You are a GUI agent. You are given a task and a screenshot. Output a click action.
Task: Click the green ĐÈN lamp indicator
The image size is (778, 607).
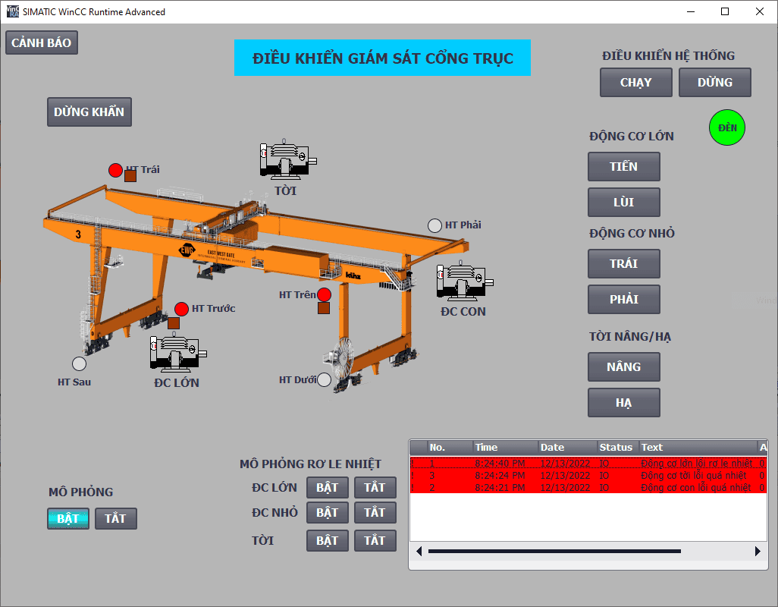coord(727,127)
